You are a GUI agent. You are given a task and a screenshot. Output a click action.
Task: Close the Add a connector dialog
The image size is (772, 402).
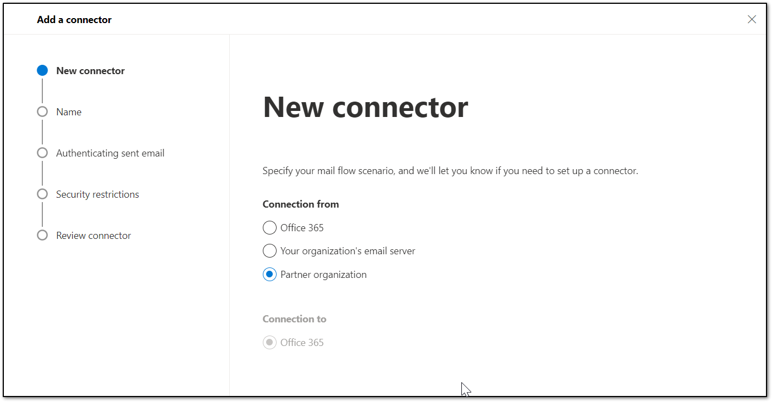click(x=752, y=19)
